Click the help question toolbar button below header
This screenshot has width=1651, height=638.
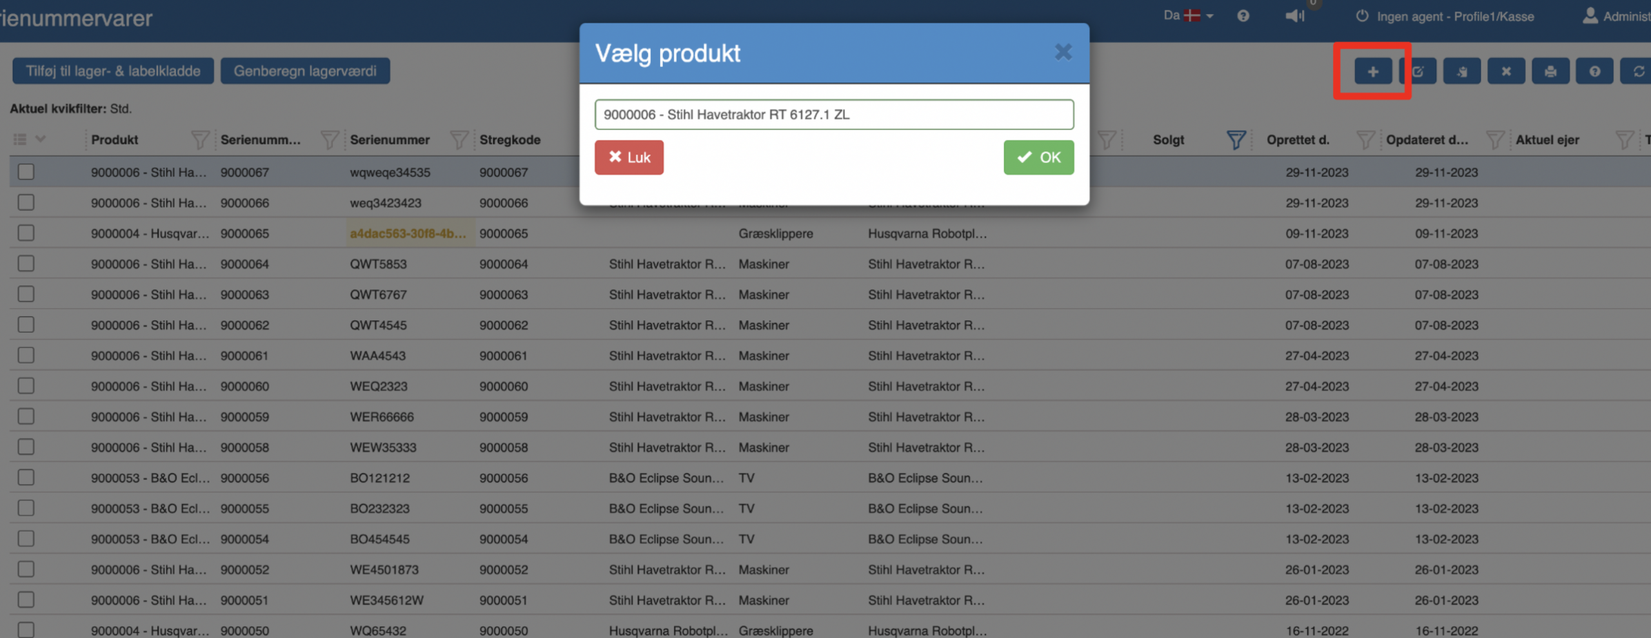(x=1594, y=72)
